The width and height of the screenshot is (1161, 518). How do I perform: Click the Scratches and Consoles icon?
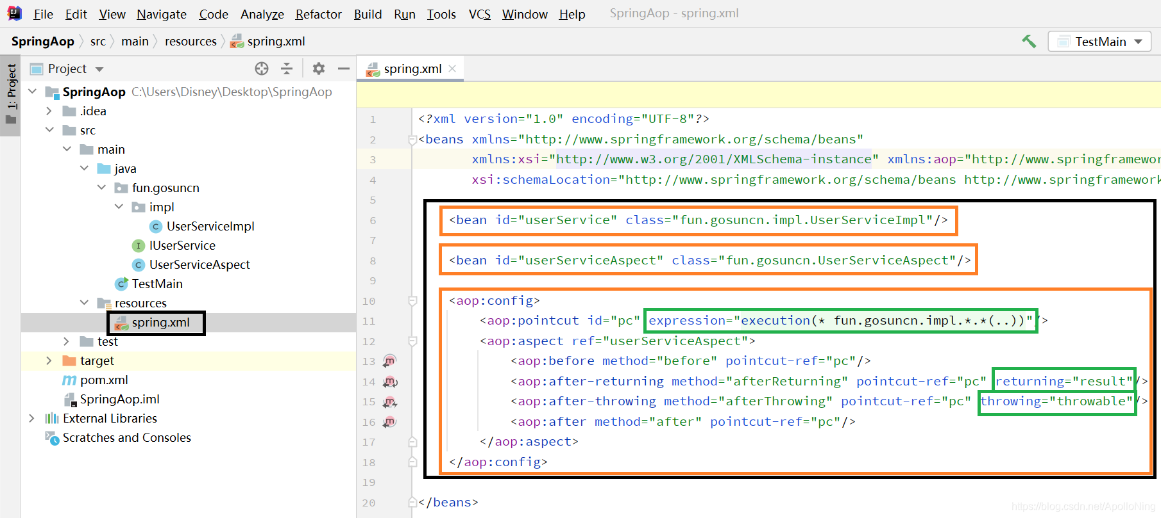pos(52,437)
